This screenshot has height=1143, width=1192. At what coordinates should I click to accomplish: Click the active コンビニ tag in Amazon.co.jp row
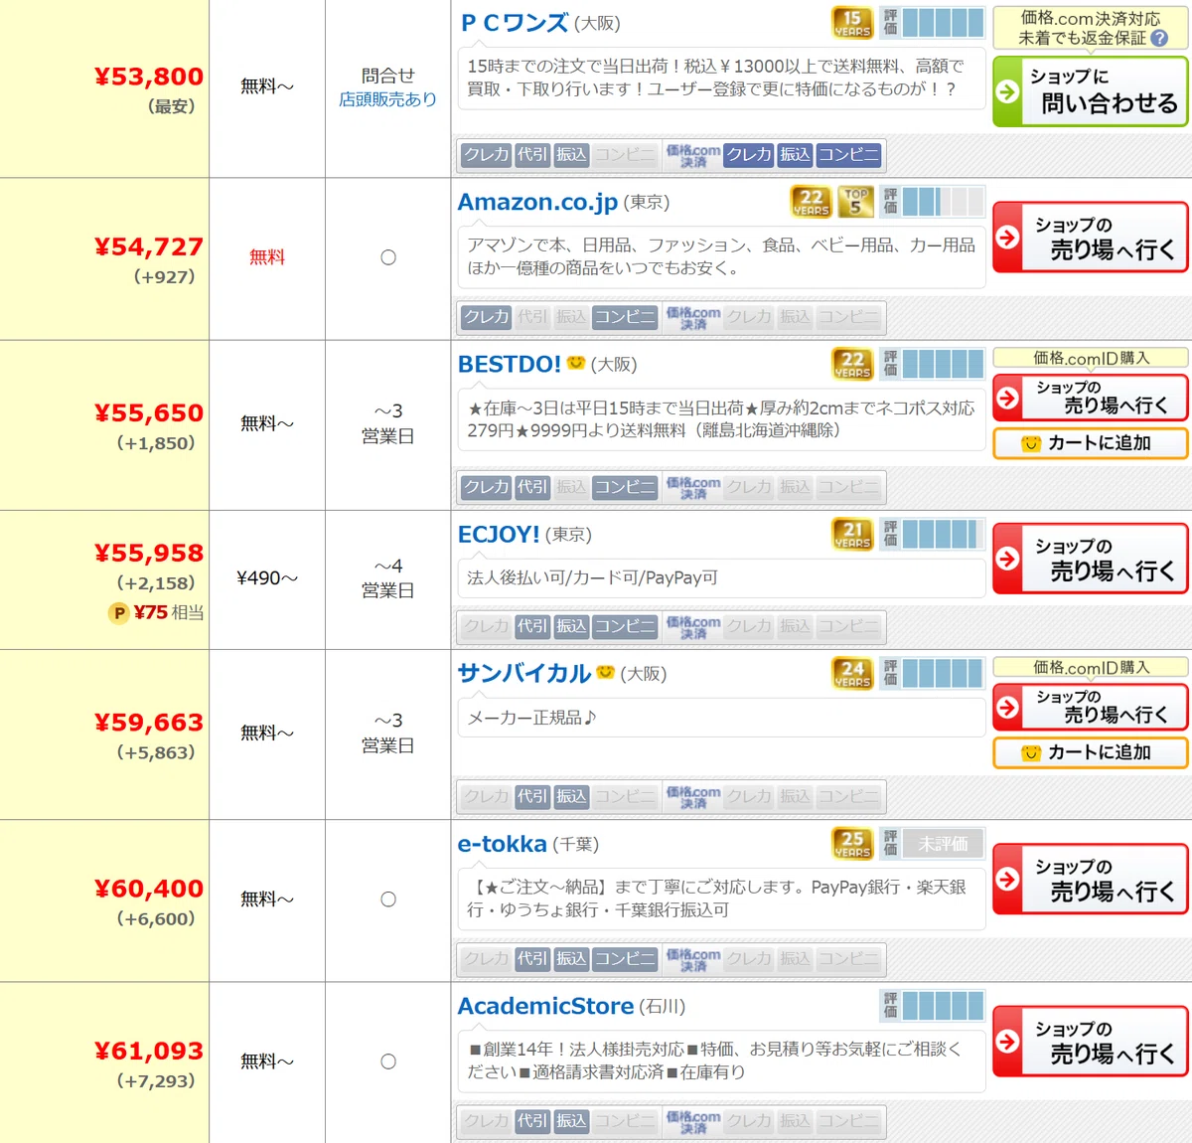625,317
